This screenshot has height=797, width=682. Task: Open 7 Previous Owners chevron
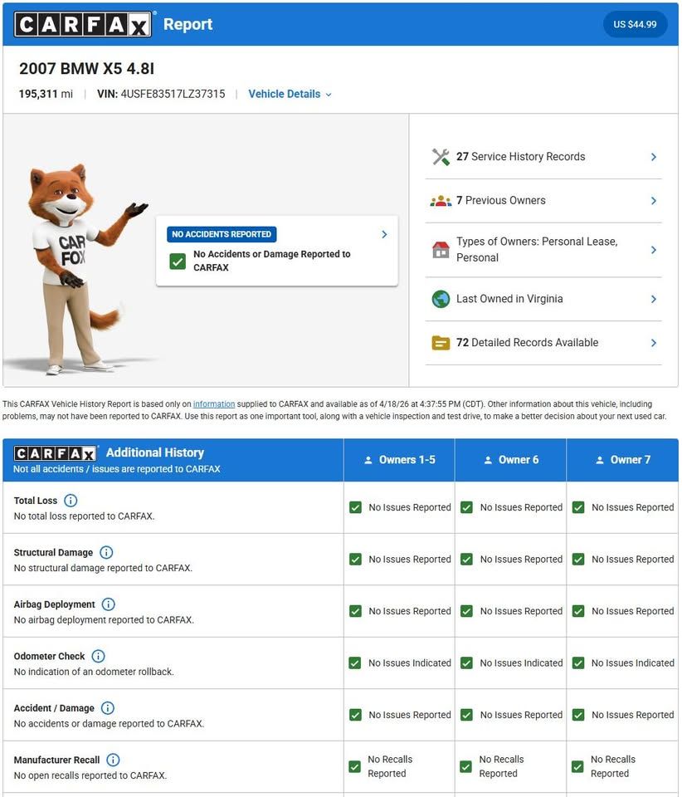pos(654,201)
